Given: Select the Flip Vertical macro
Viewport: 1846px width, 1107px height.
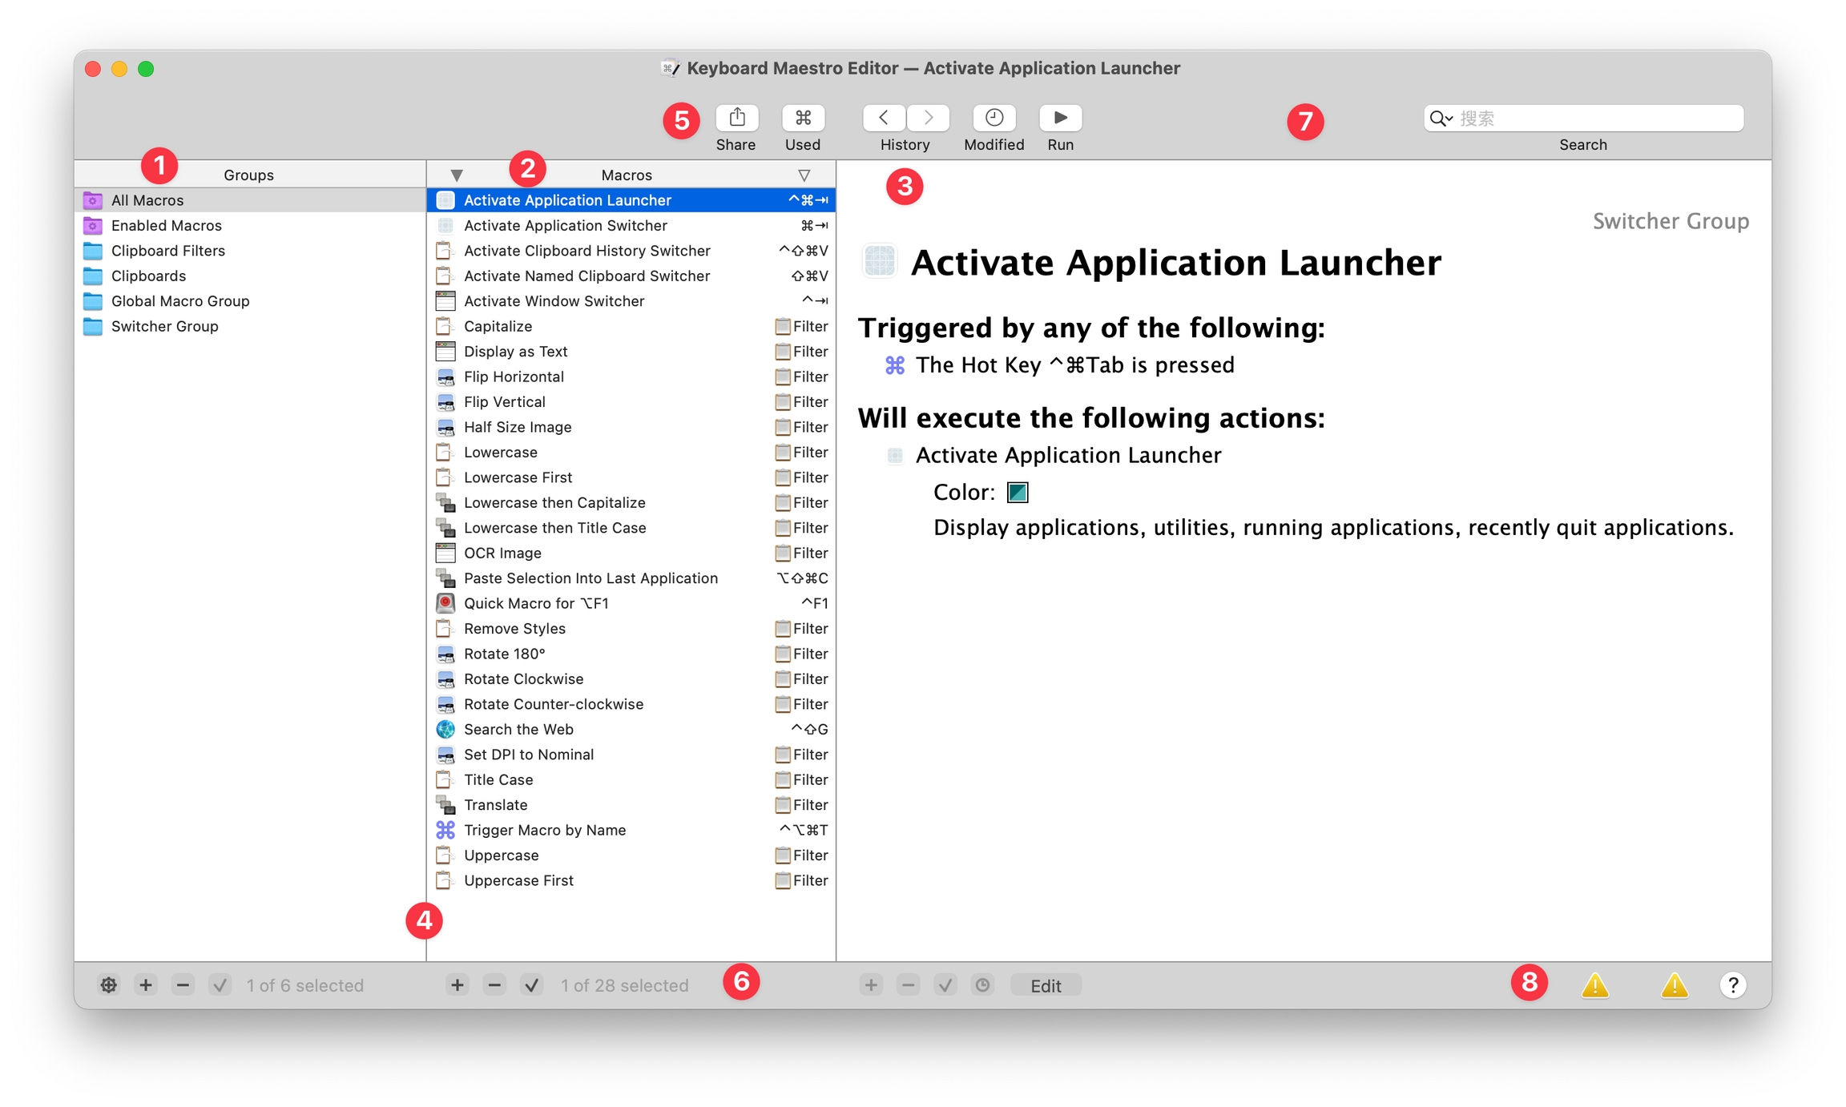Looking at the screenshot, I should pyautogui.click(x=631, y=402).
